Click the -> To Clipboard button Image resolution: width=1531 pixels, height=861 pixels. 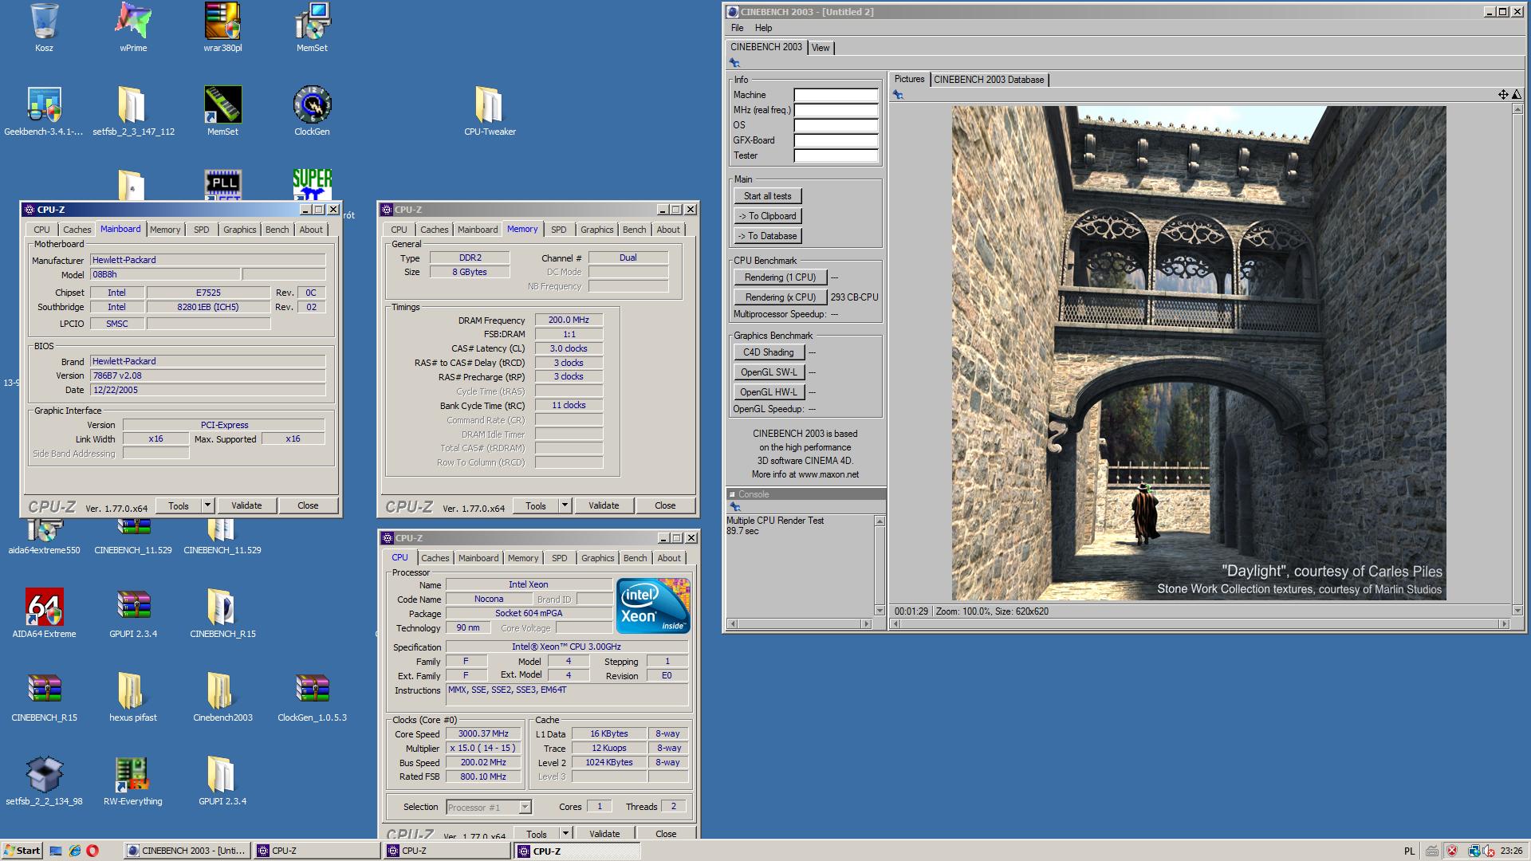click(x=768, y=216)
